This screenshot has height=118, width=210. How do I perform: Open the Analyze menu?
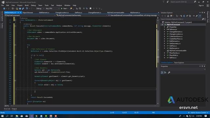coord(59,5)
